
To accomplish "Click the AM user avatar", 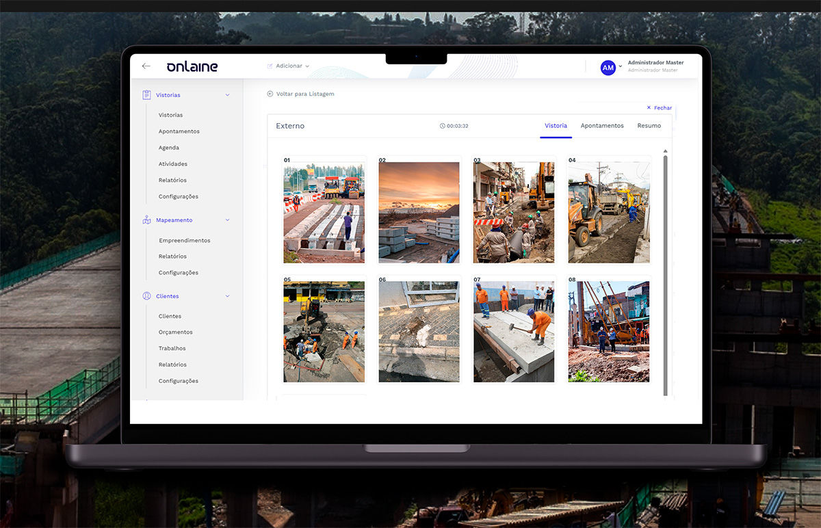I will 608,68.
